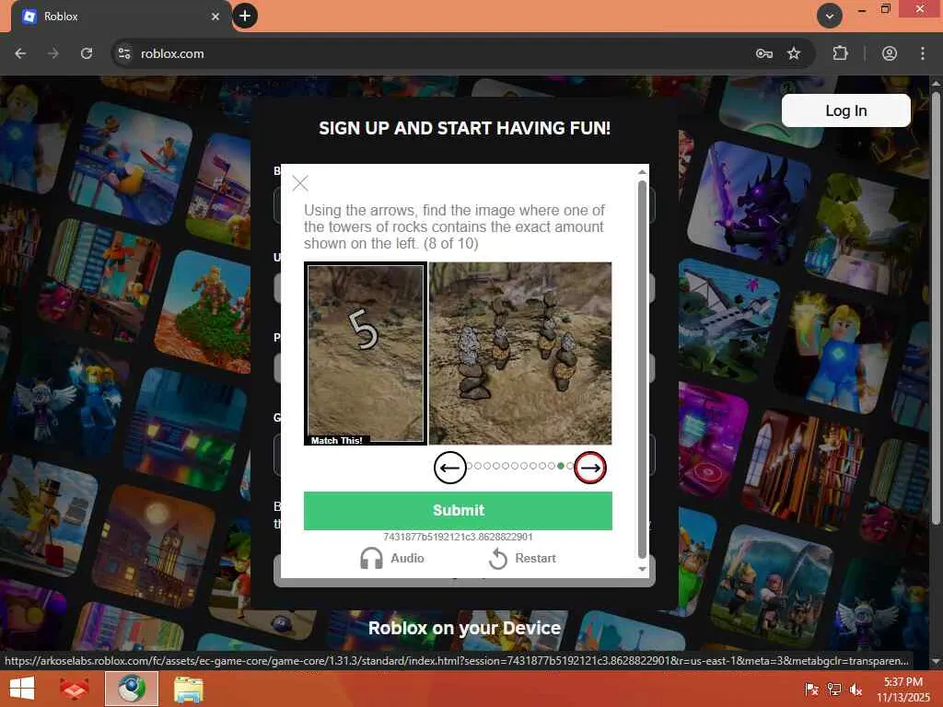The image size is (943, 707).
Task: Open the Windows Start menu
Action: [x=22, y=689]
